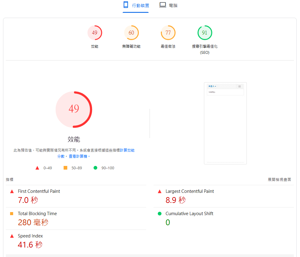The width and height of the screenshot is (300, 257).
Task: Click the red triangle beside First Contentful Paint
Action: pyautogui.click(x=12, y=191)
